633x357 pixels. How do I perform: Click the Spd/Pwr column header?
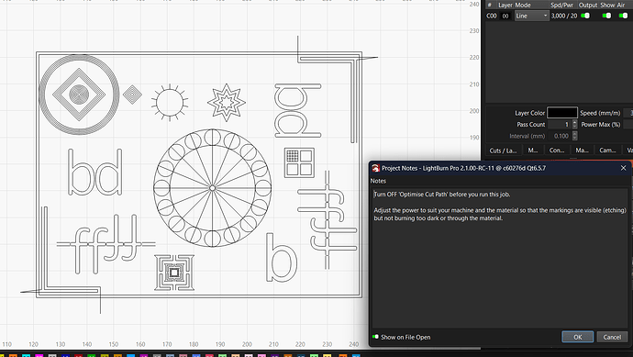coord(561,5)
